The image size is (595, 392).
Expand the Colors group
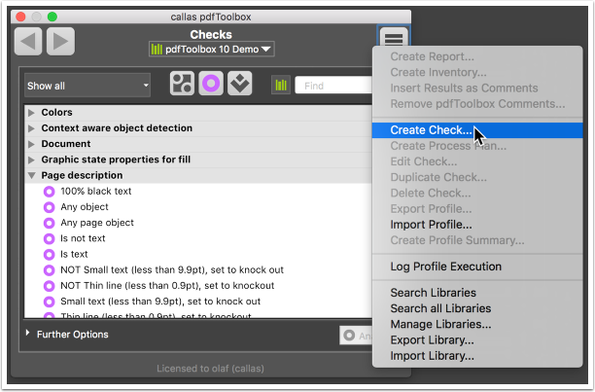(x=31, y=113)
